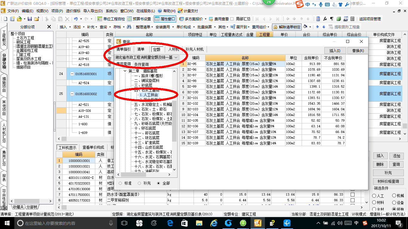This screenshot has height=229, width=408.
Task: Click the binoculars find icon
Action: 129,27
